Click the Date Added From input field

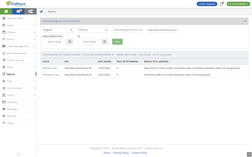pyautogui.click(x=55, y=42)
